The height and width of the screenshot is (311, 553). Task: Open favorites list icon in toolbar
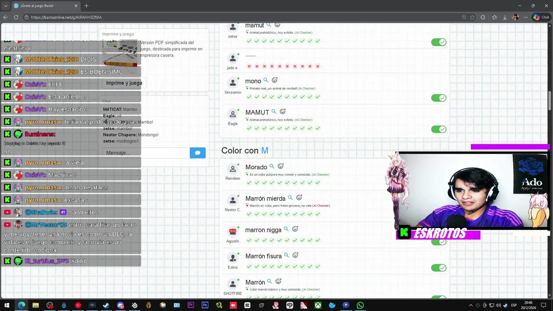494,17
